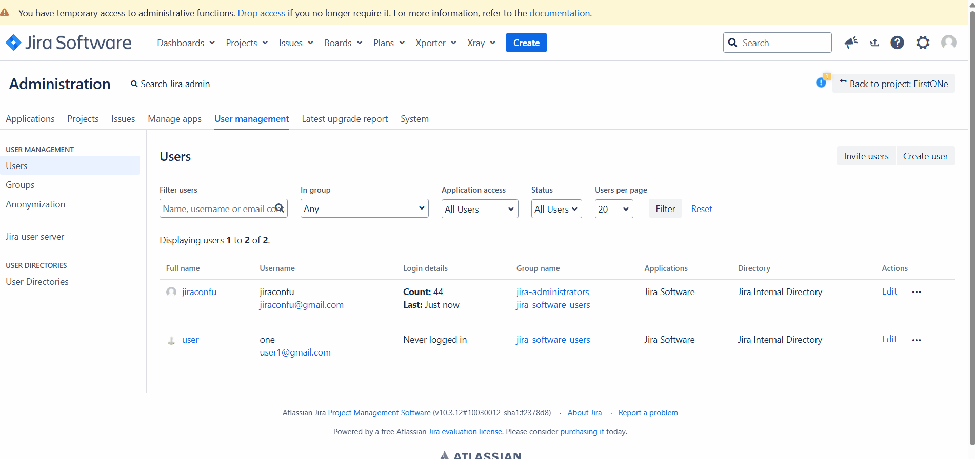Select Groups in the sidebar
The image size is (975, 459).
pyautogui.click(x=20, y=185)
